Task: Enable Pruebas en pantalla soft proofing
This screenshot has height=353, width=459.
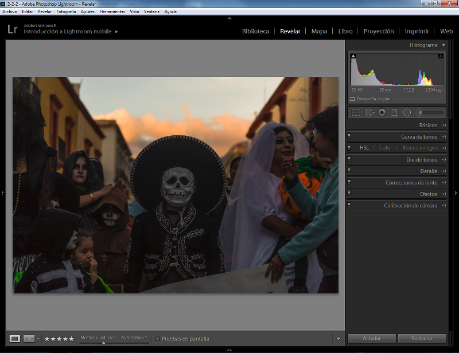Action: pyautogui.click(x=157, y=339)
